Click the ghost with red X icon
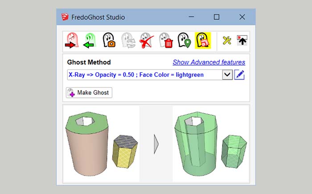This screenshot has height=194, width=312. (146, 41)
